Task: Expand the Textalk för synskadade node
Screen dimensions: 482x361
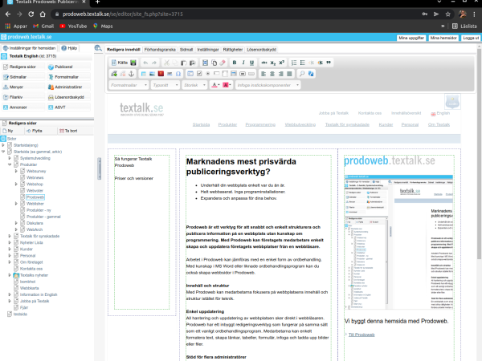Action: pyautogui.click(x=10, y=236)
